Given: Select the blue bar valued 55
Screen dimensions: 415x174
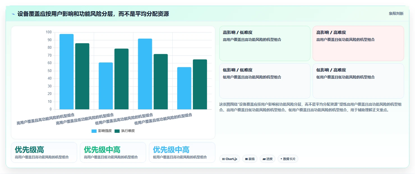Looking at the screenshot, I should [x=184, y=88].
